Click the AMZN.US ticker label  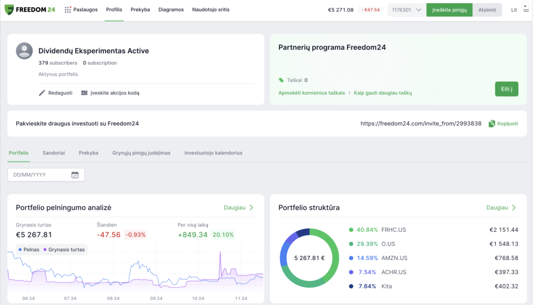[x=394, y=259]
